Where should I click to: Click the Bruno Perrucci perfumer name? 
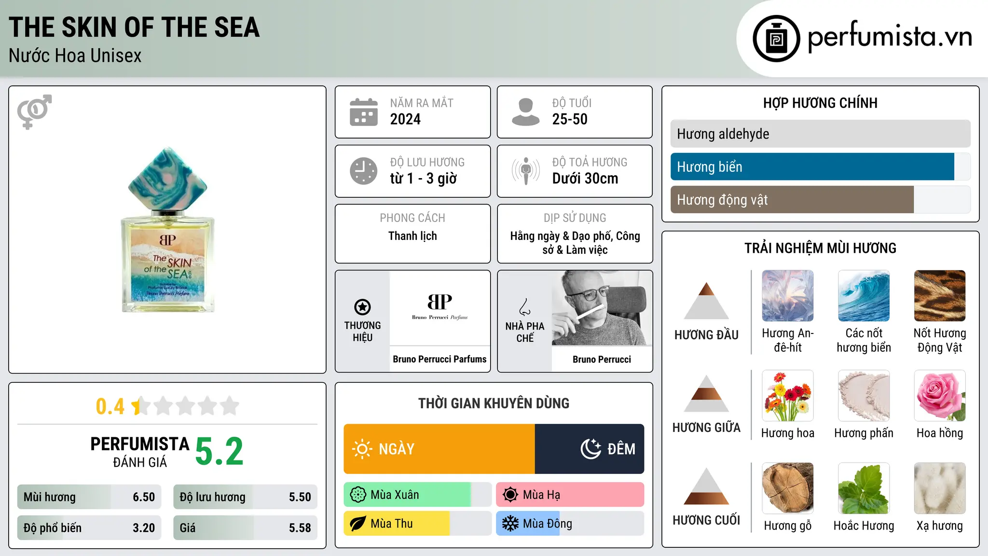pyautogui.click(x=602, y=359)
